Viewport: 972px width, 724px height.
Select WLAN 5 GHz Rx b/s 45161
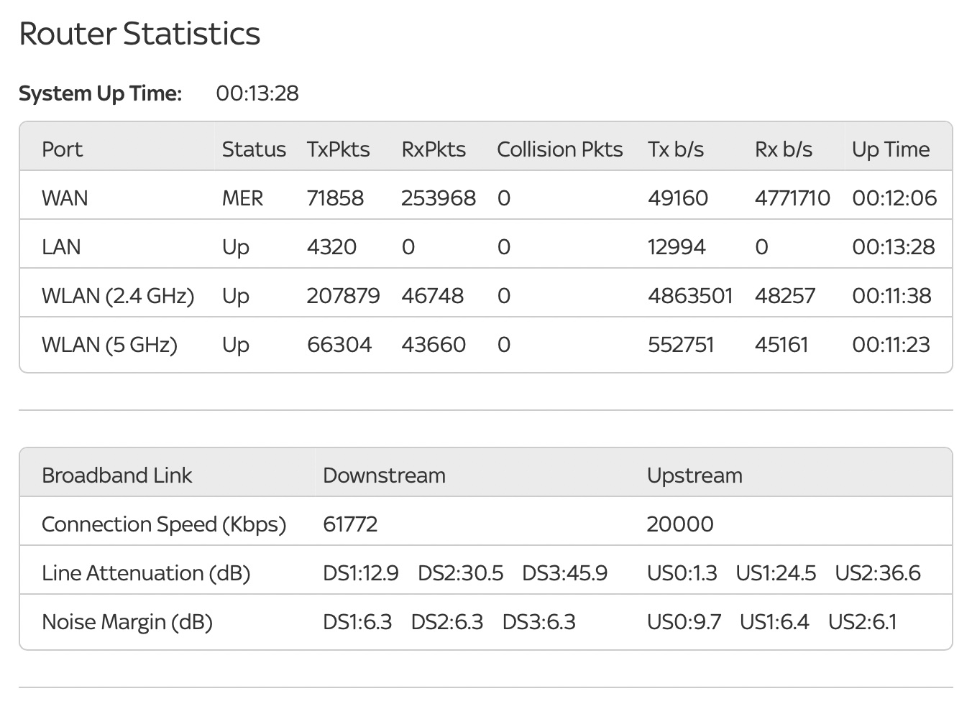(x=781, y=345)
